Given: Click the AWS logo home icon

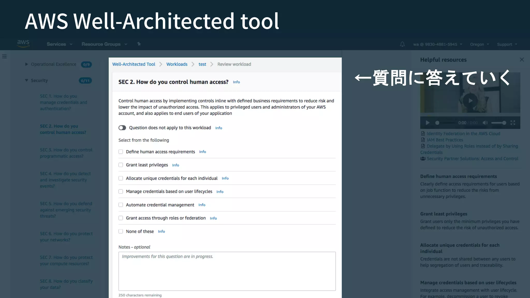Looking at the screenshot, I should [x=23, y=43].
